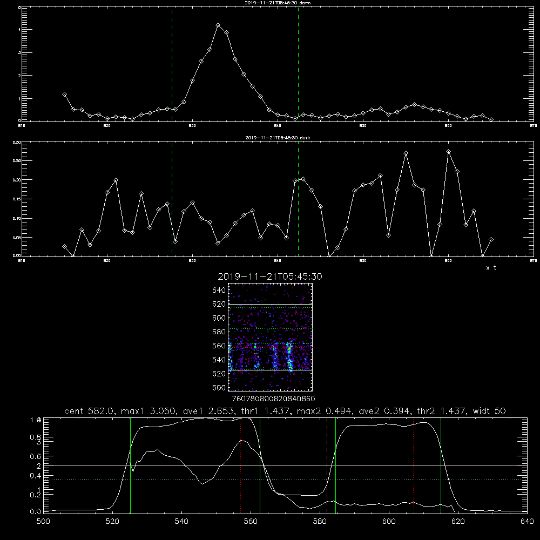Select the "cent 582.0" value in stats line

[x=90, y=411]
